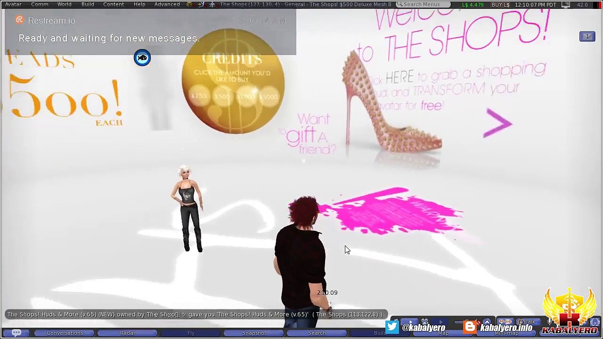Buy $5000 credits on the gold disc
603x339 pixels.
tap(269, 97)
